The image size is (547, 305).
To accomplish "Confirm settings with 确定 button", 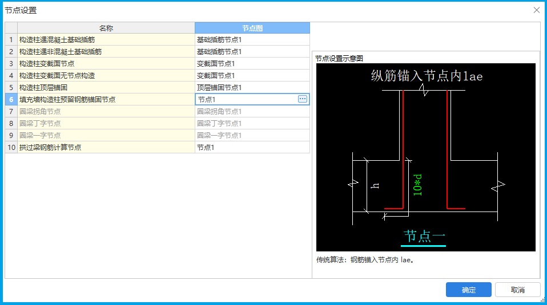I will pyautogui.click(x=469, y=290).
